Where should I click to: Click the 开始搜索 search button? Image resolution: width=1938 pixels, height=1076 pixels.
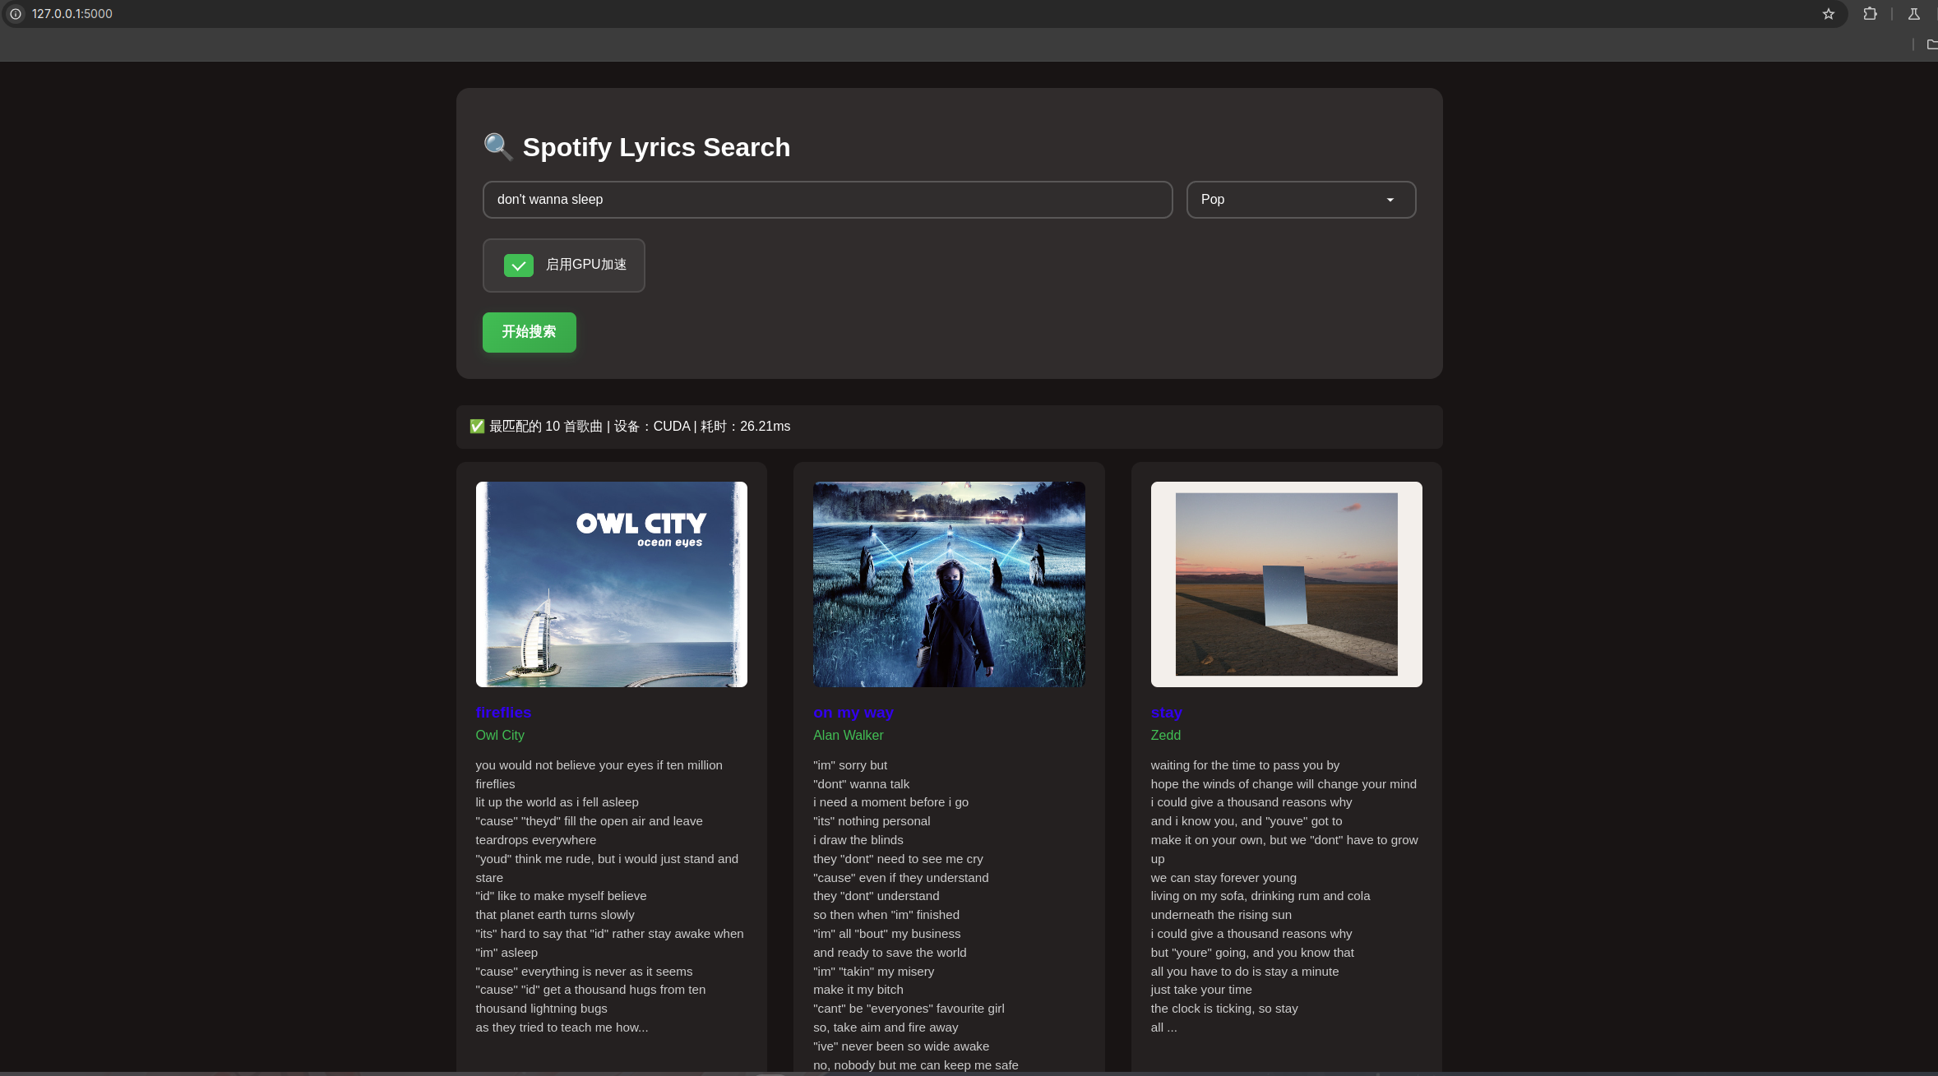point(530,332)
